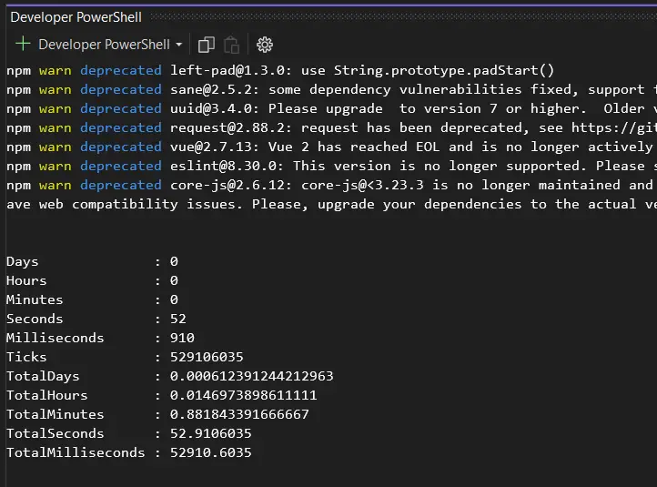Click the core-js@2.6.12 warning line
This screenshot has height=487, width=657.
pos(409,185)
